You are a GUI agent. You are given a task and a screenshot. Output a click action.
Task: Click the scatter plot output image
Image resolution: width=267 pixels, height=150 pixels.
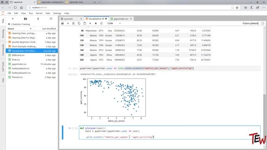coord(113,100)
